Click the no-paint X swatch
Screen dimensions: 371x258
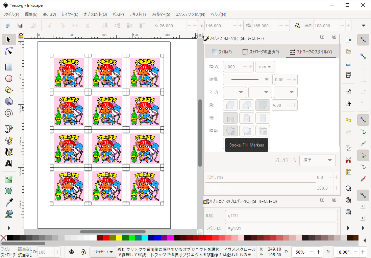point(3,237)
